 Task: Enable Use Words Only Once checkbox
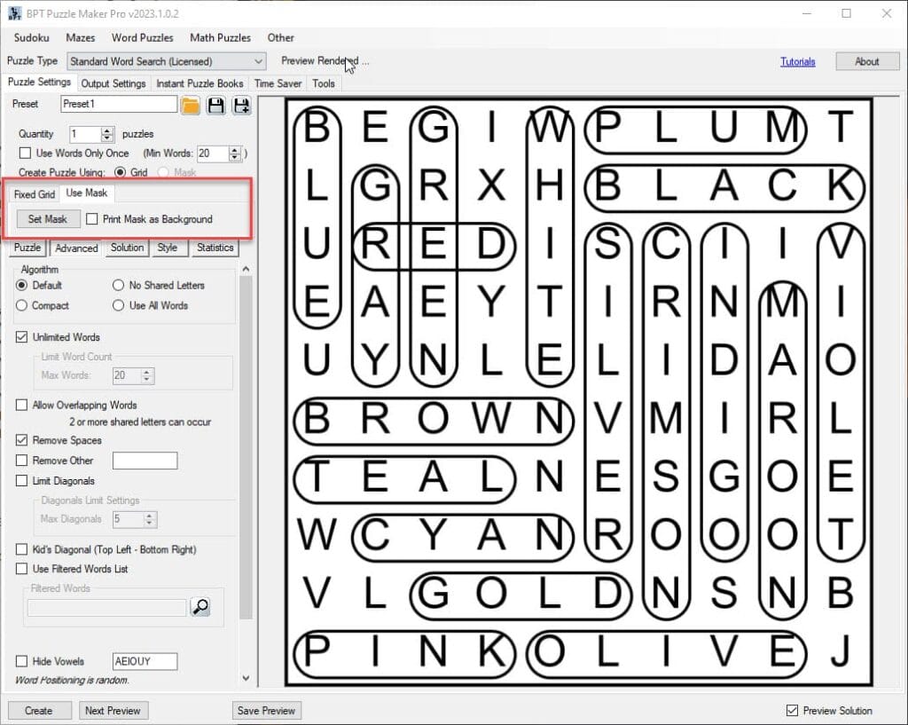[25, 154]
